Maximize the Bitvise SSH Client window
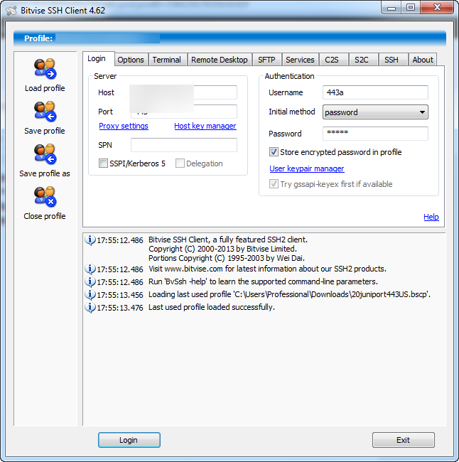Screen dimensions: 459x462 coord(411,7)
